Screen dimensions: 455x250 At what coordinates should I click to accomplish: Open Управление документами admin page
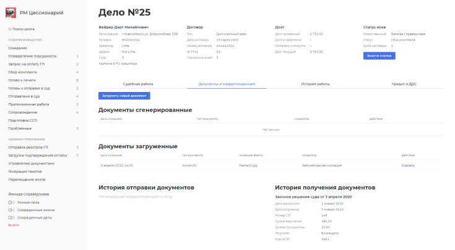pyautogui.click(x=32, y=163)
